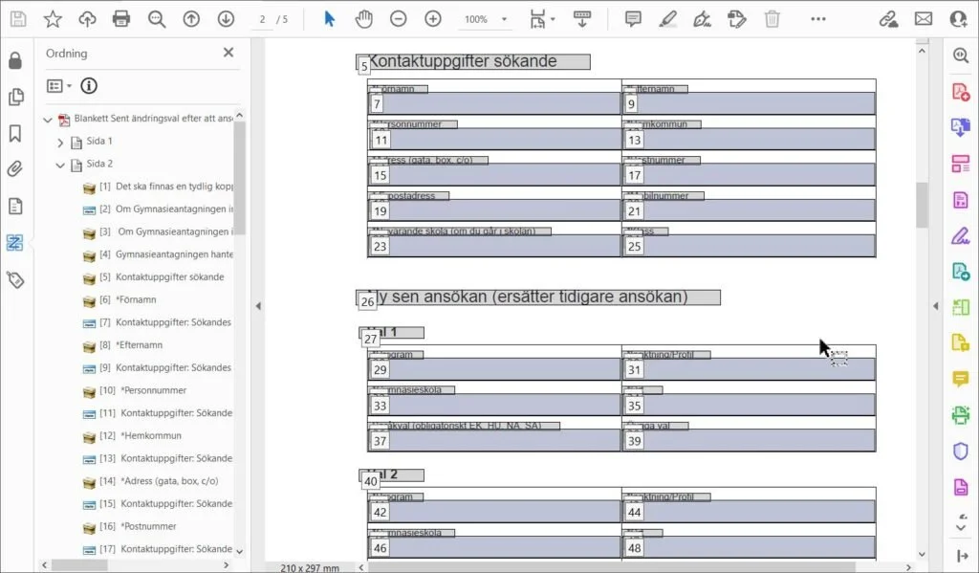Go to next page arrow
The height and width of the screenshot is (573, 979).
coord(226,19)
